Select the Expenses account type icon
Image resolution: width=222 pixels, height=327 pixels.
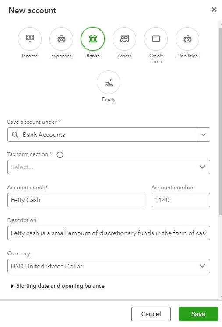[x=61, y=39]
